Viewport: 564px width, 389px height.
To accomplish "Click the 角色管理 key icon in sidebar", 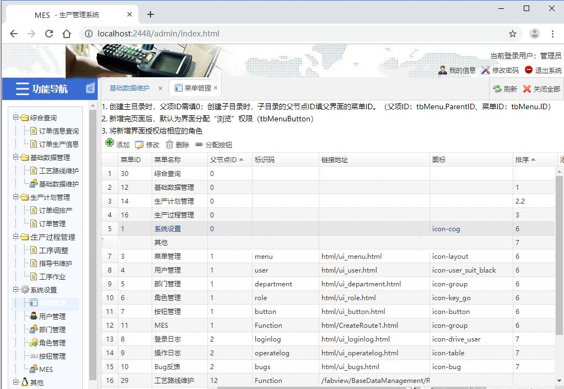I will click(34, 343).
